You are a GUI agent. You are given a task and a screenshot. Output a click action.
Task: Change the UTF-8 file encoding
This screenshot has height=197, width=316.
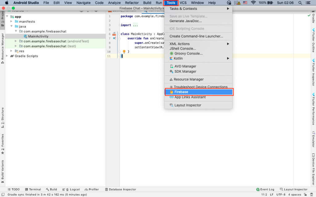(281, 195)
